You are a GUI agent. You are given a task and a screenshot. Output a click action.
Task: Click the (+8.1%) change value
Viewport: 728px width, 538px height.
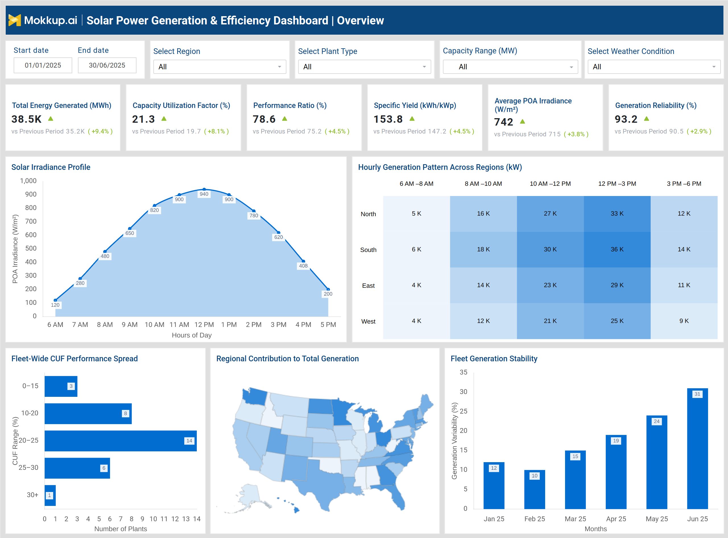(x=216, y=132)
